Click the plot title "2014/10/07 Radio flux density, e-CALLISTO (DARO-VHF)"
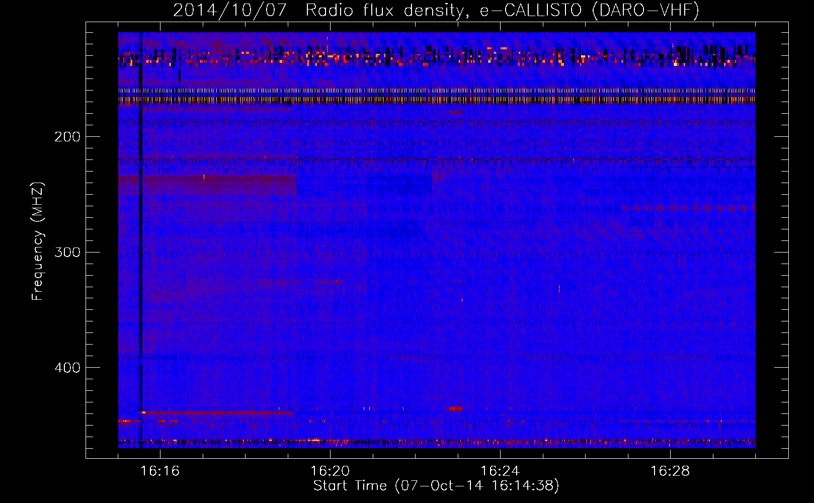This screenshot has height=503, width=814. click(x=436, y=10)
